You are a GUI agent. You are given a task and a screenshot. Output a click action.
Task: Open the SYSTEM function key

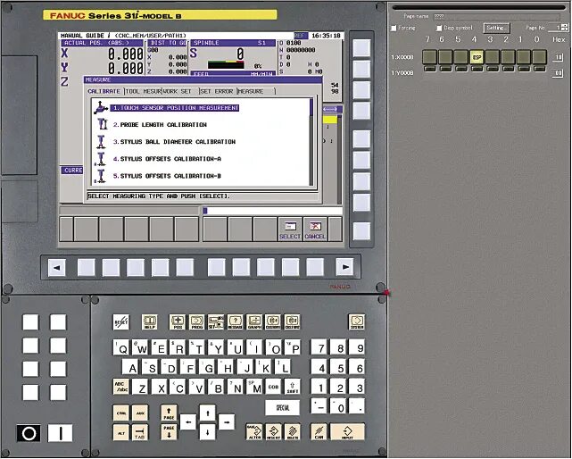(x=357, y=322)
